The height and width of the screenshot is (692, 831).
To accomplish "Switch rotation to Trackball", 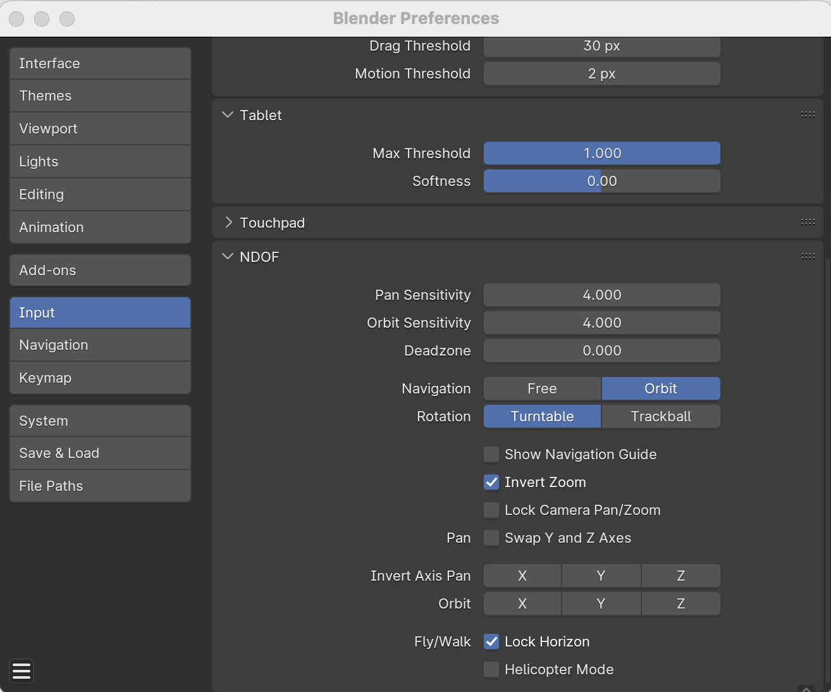I will click(661, 416).
